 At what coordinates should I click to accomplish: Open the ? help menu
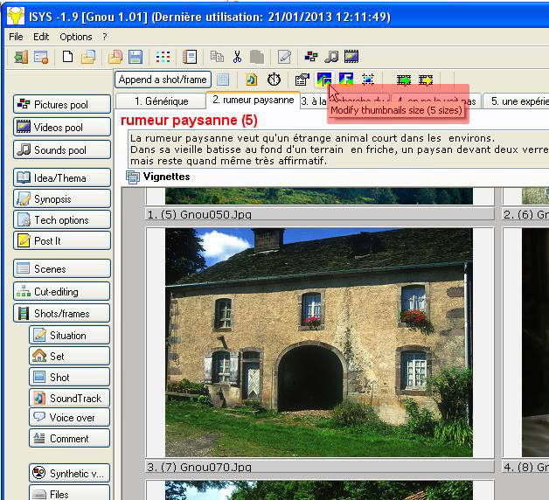coord(105,37)
